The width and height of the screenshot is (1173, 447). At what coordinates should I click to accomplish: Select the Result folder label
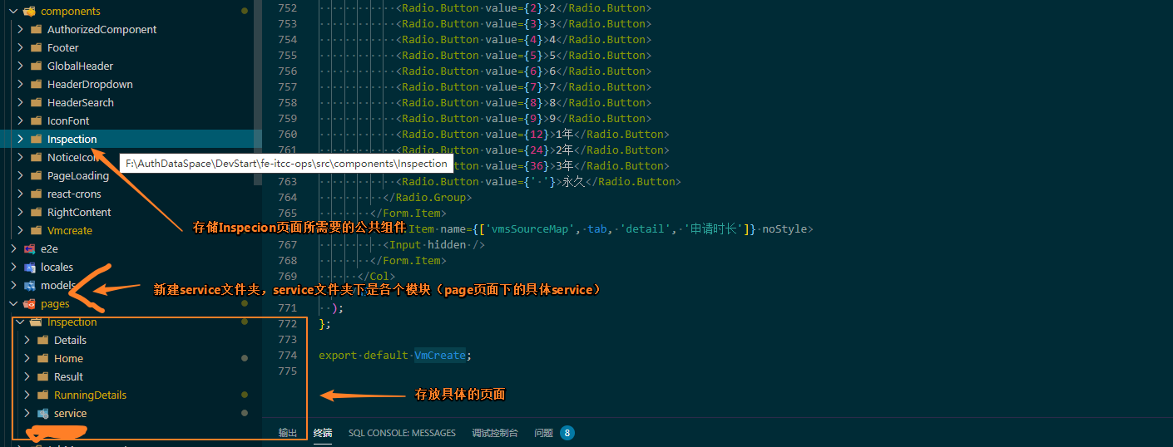click(69, 376)
